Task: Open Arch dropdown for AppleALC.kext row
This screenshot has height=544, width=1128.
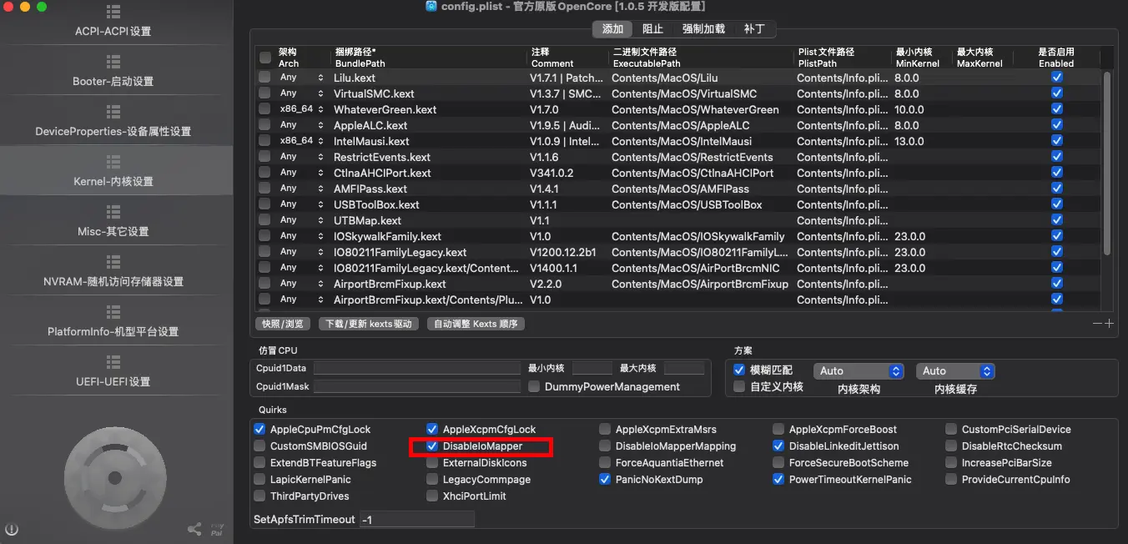Action: tap(301, 125)
